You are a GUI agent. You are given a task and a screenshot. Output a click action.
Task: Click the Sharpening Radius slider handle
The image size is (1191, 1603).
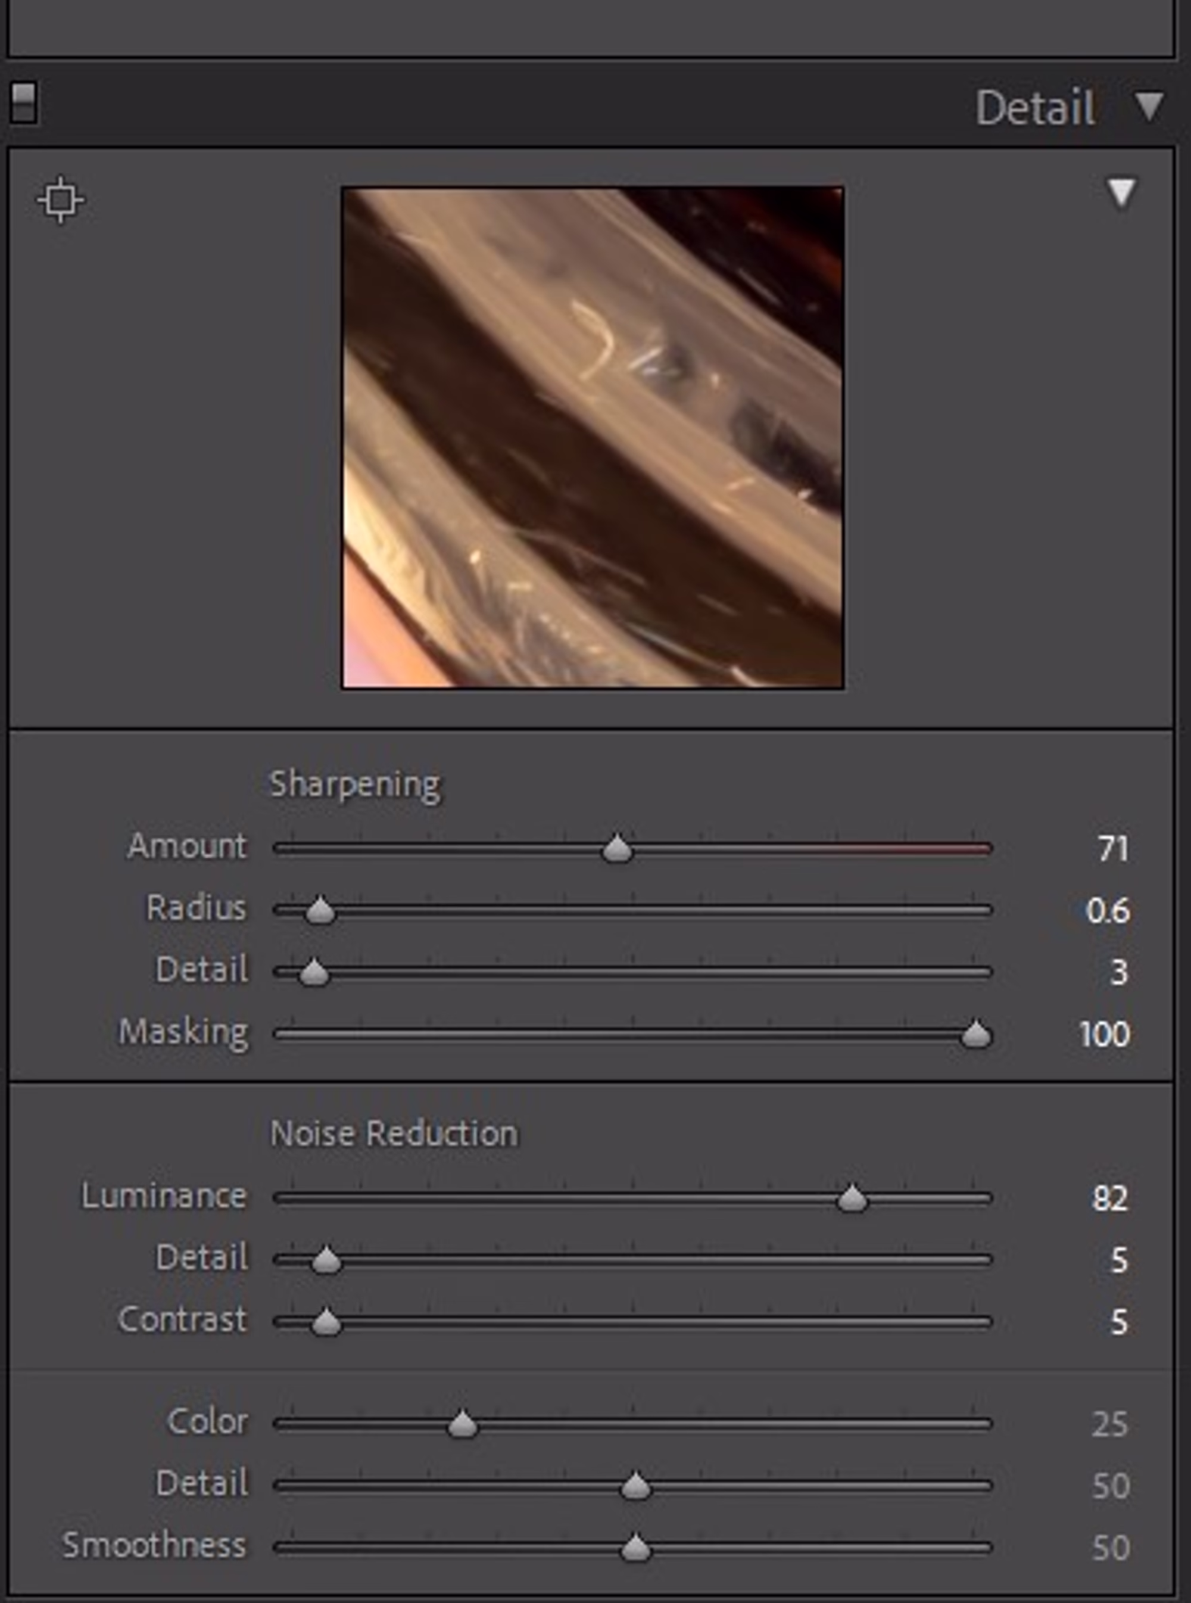320,911
